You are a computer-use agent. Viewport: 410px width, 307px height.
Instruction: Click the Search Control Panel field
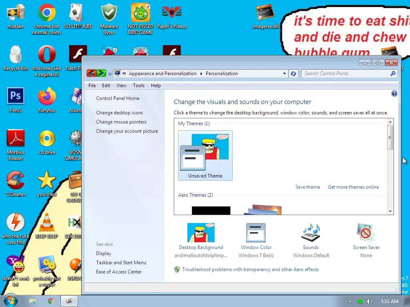coord(346,74)
